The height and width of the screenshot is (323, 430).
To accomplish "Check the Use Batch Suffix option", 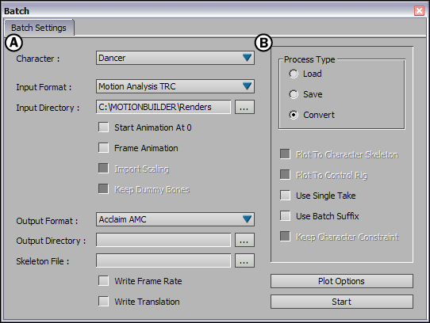I will pos(285,215).
